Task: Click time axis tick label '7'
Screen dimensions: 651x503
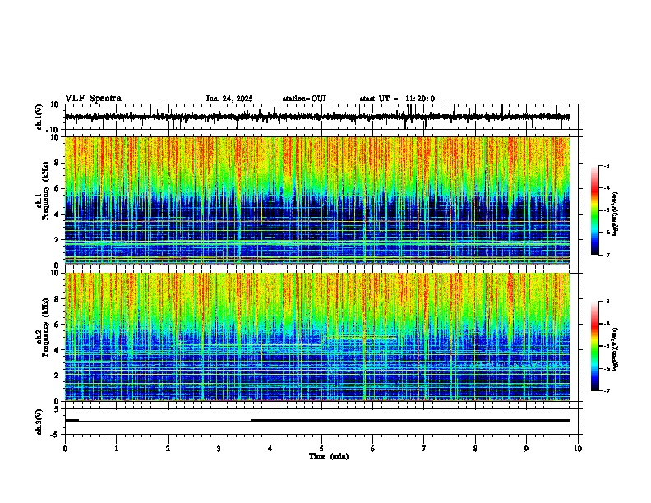Action: (x=424, y=449)
